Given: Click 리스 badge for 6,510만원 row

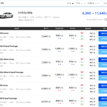Looking at the screenshot, I should (82, 101).
